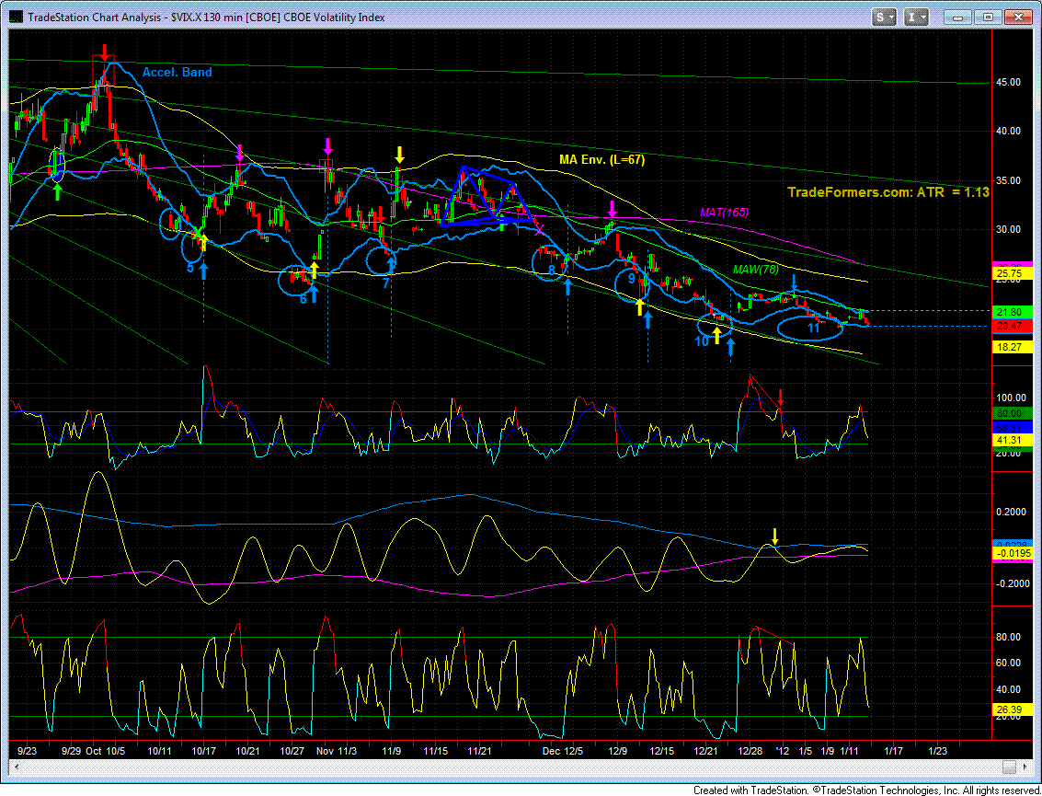Image resolution: width=1042 pixels, height=796 pixels.
Task: Select the 'TradeFormers.com: ATR = 1.13' text
Action: tap(887, 193)
